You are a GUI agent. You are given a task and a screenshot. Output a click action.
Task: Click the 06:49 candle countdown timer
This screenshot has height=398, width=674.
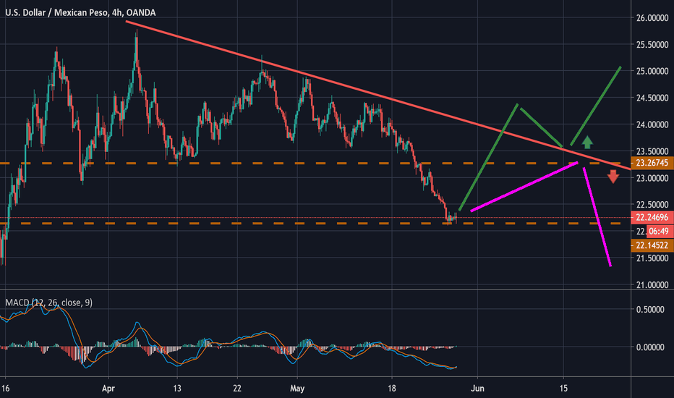(660, 232)
